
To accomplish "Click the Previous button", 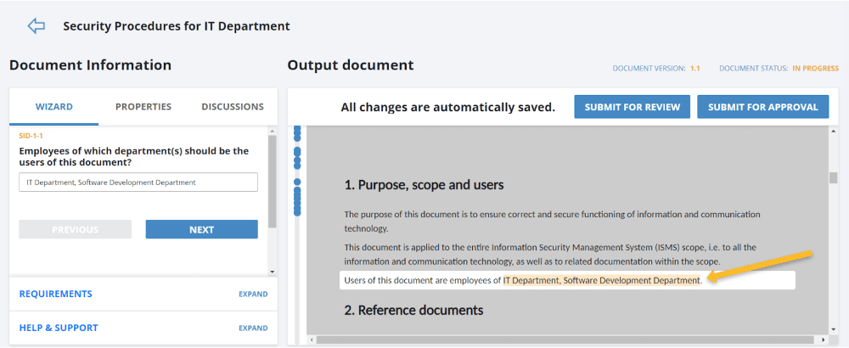I will click(76, 229).
